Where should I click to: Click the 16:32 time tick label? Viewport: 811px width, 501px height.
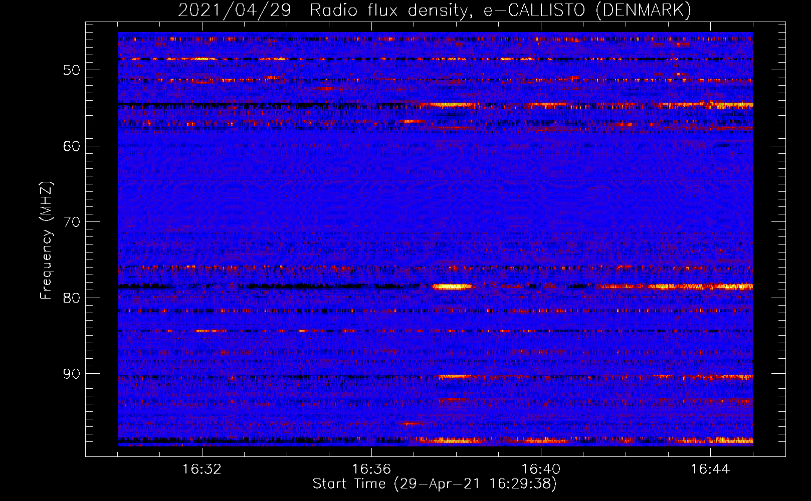coord(202,469)
